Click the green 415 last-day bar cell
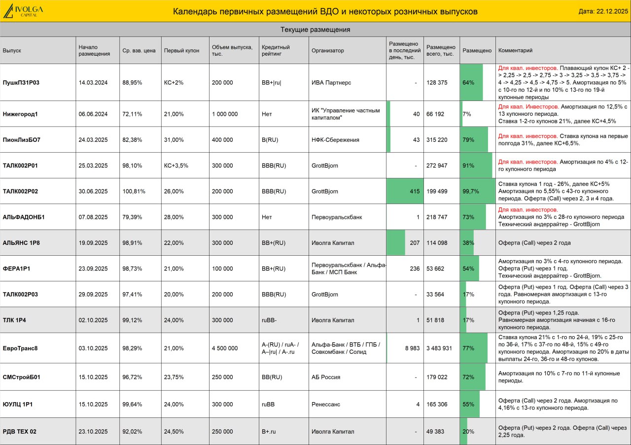The width and height of the screenshot is (631, 445). [405, 191]
